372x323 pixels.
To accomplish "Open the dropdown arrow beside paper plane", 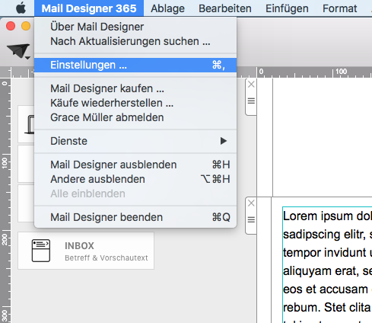I will (x=27, y=58).
